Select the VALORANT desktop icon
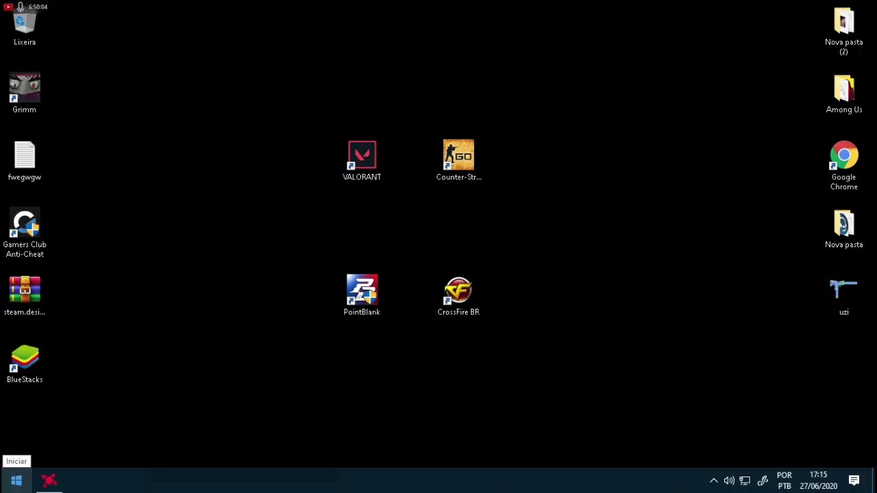Screen dimensions: 877x493 362,161
